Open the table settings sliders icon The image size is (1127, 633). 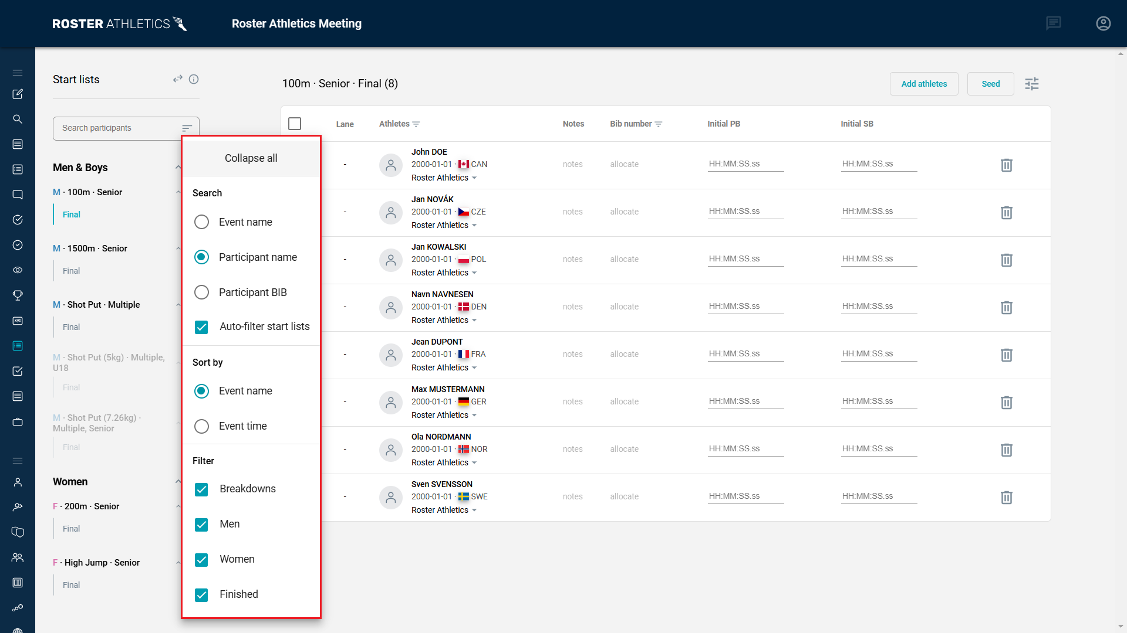[1031, 84]
